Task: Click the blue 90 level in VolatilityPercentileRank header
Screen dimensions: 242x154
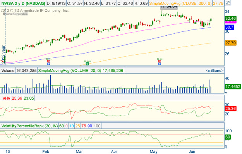Action: [90, 126]
